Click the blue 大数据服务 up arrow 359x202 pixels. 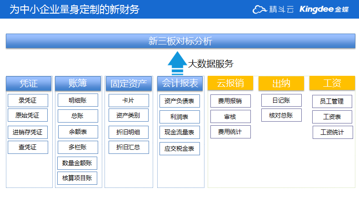pyautogui.click(x=177, y=64)
